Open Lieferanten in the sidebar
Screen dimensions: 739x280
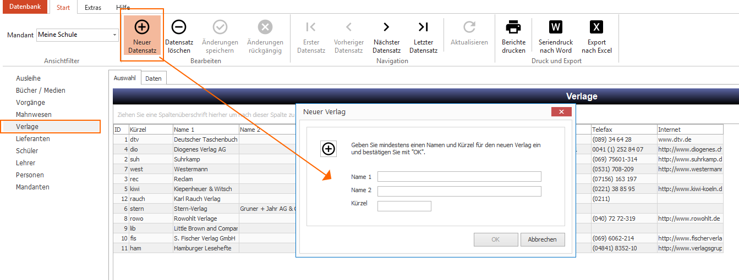point(33,139)
